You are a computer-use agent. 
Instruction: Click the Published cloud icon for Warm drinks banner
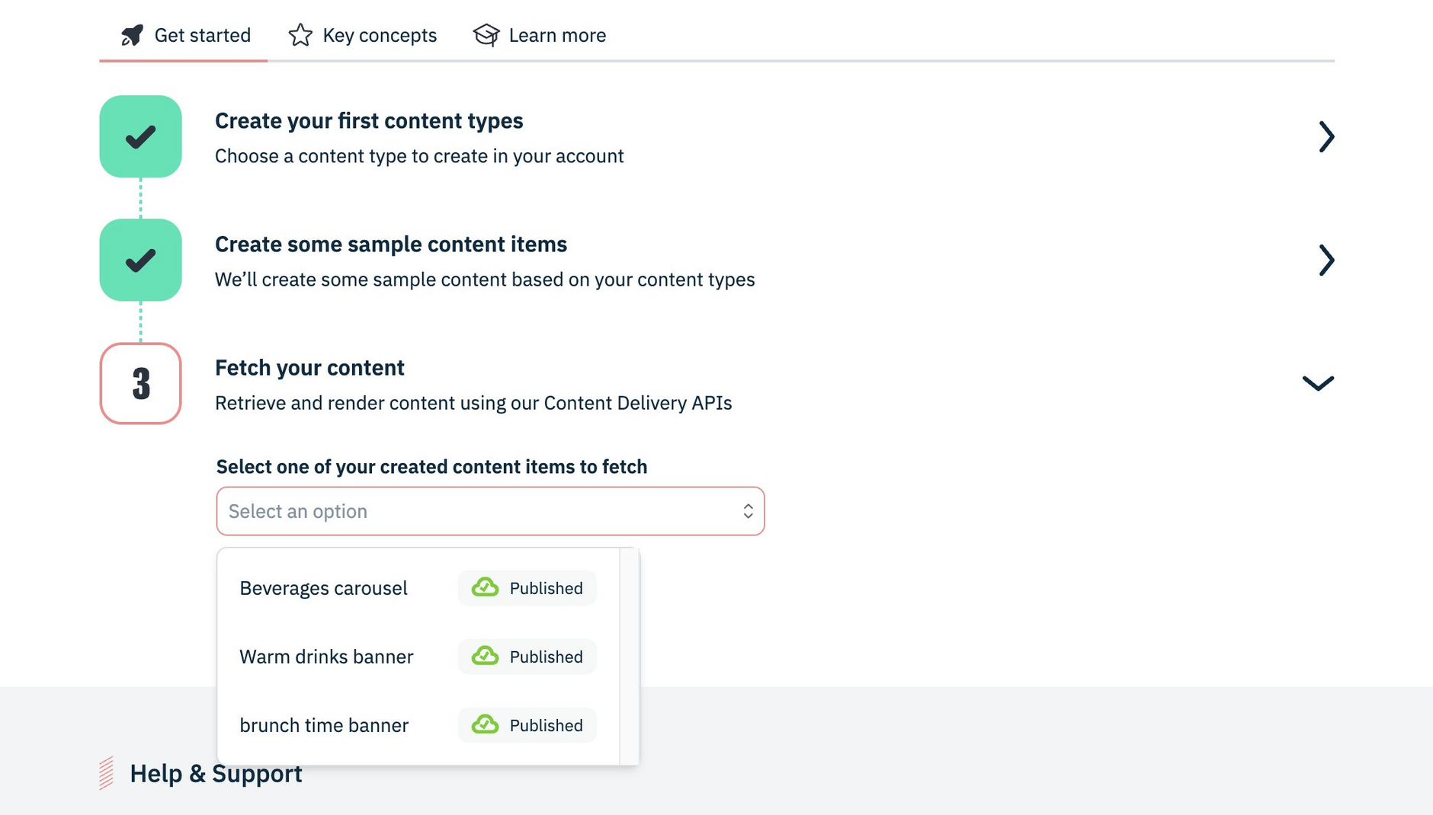click(x=485, y=656)
